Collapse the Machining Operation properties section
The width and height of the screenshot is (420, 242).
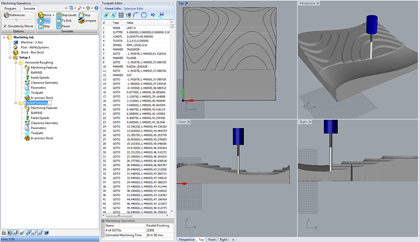[102, 221]
